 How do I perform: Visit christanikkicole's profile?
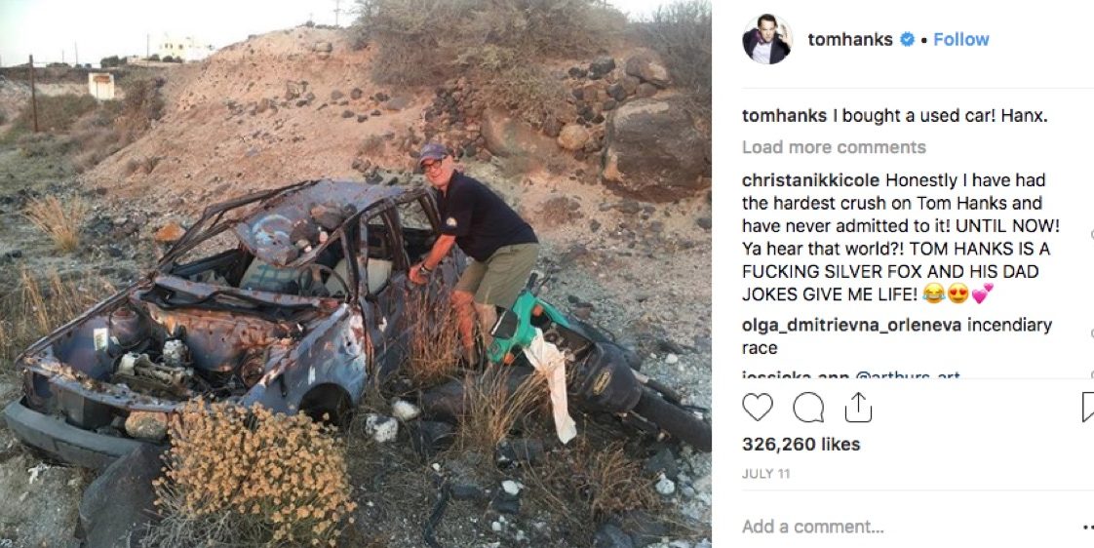coord(810,180)
